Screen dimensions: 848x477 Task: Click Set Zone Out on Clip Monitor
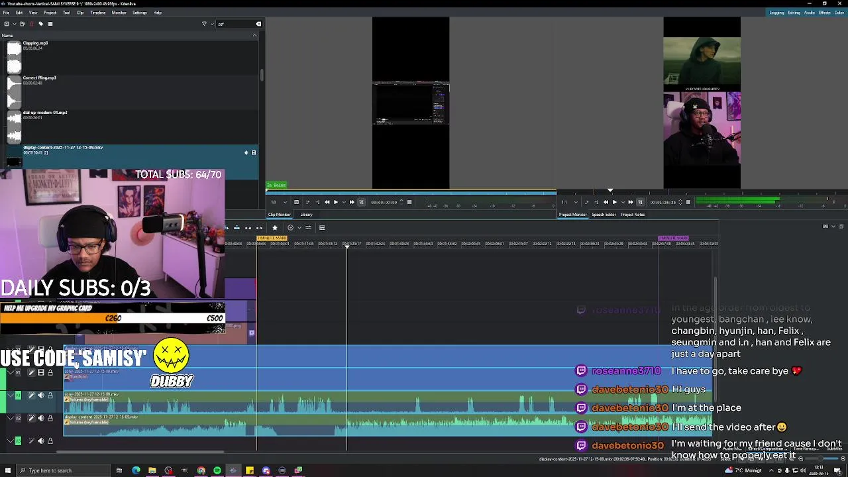click(317, 202)
